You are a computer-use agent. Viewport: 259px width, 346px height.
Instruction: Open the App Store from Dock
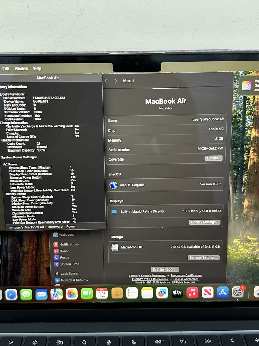pos(223,292)
